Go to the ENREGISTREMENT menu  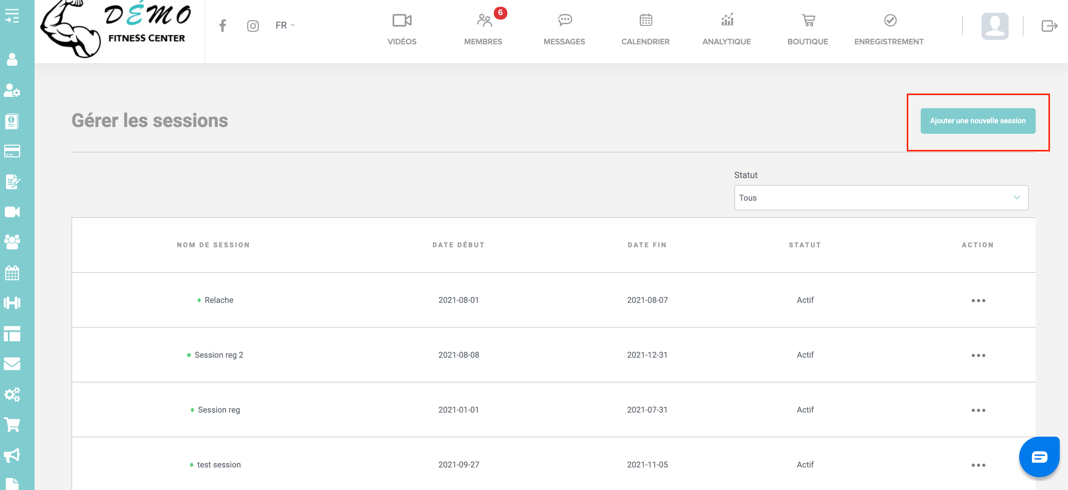click(889, 29)
